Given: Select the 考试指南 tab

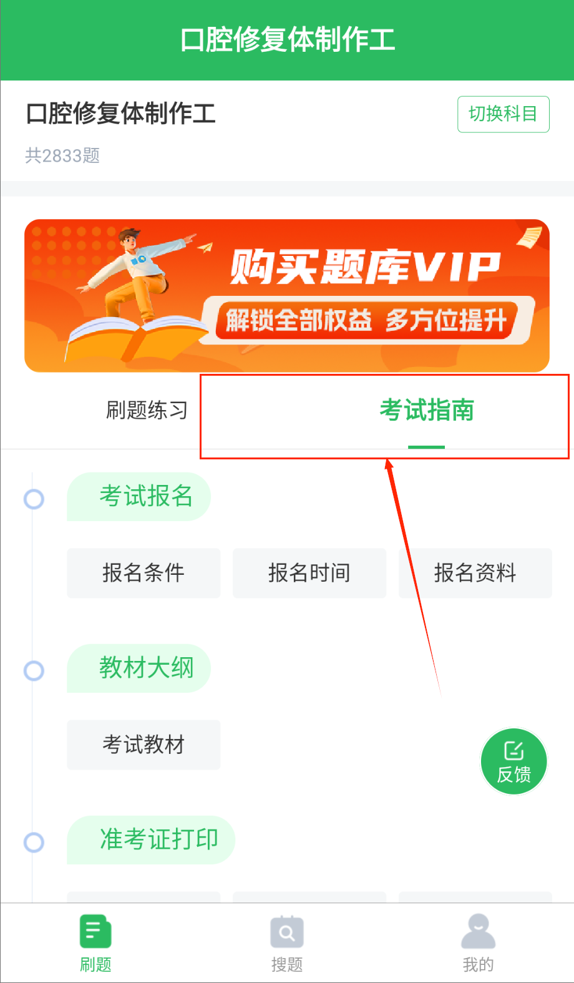Looking at the screenshot, I should pos(427,411).
